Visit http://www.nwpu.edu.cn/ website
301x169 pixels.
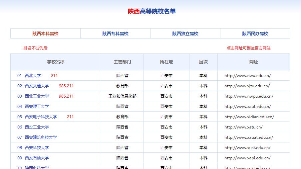click(249, 96)
